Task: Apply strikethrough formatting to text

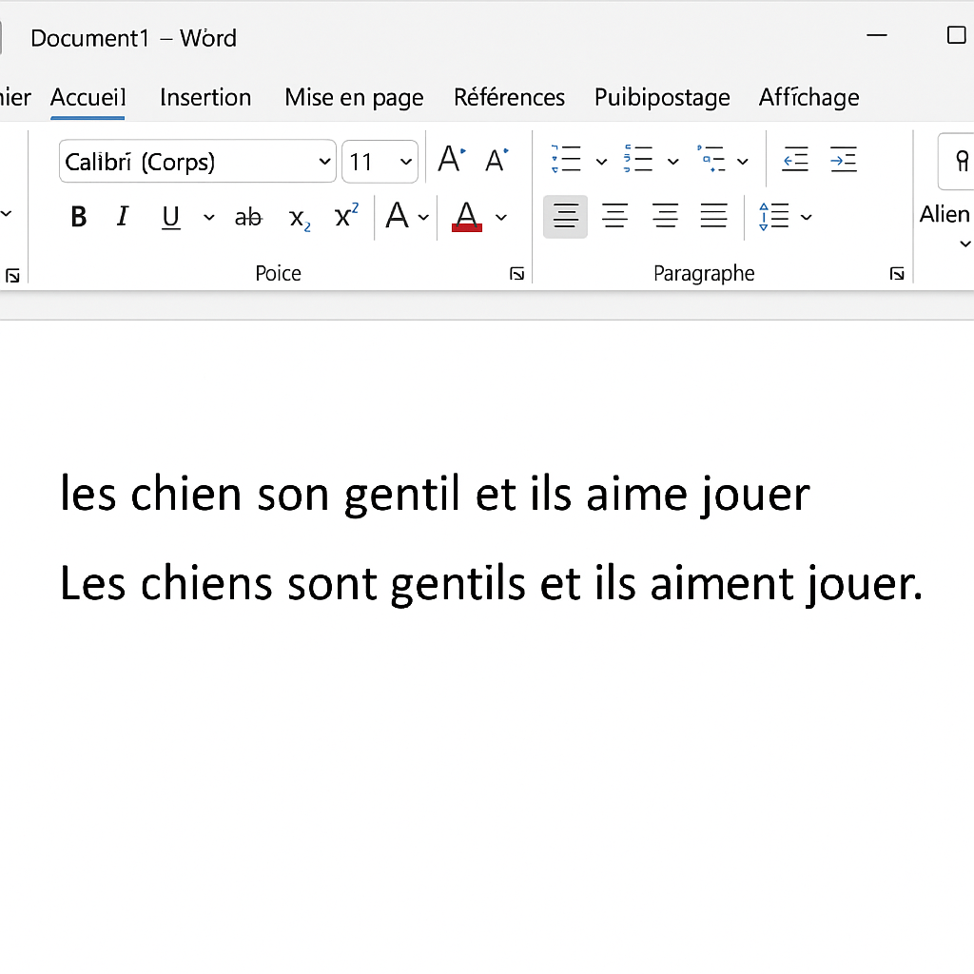Action: [248, 218]
